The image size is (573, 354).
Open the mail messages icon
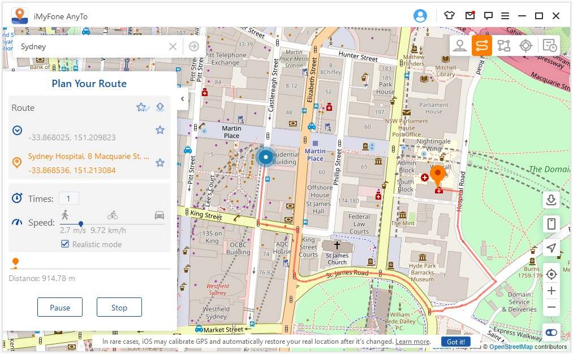pos(470,16)
